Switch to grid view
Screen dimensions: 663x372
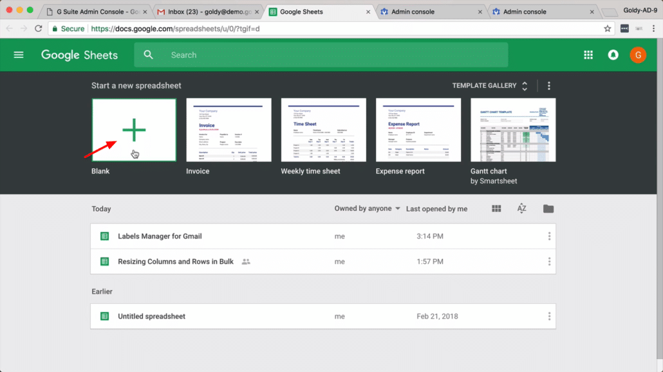[x=496, y=209]
